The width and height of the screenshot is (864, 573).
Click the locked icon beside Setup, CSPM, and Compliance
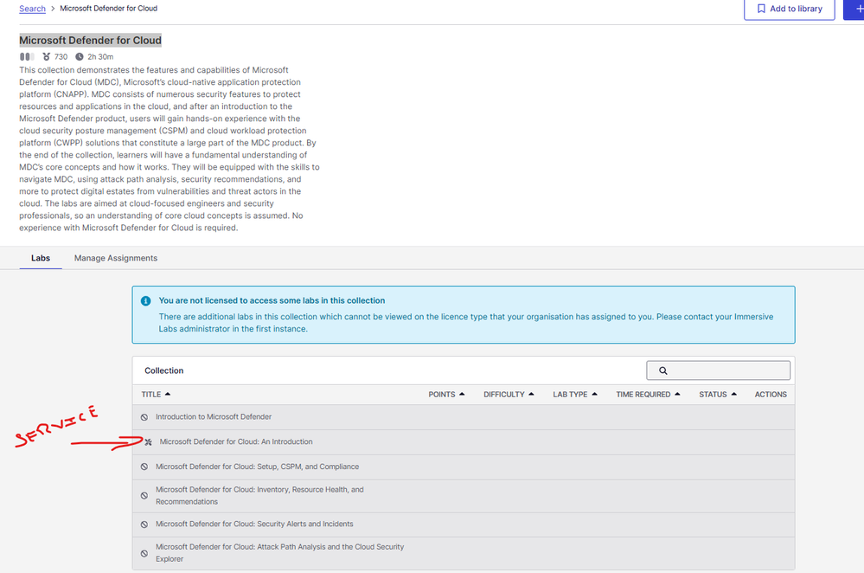[x=144, y=467]
